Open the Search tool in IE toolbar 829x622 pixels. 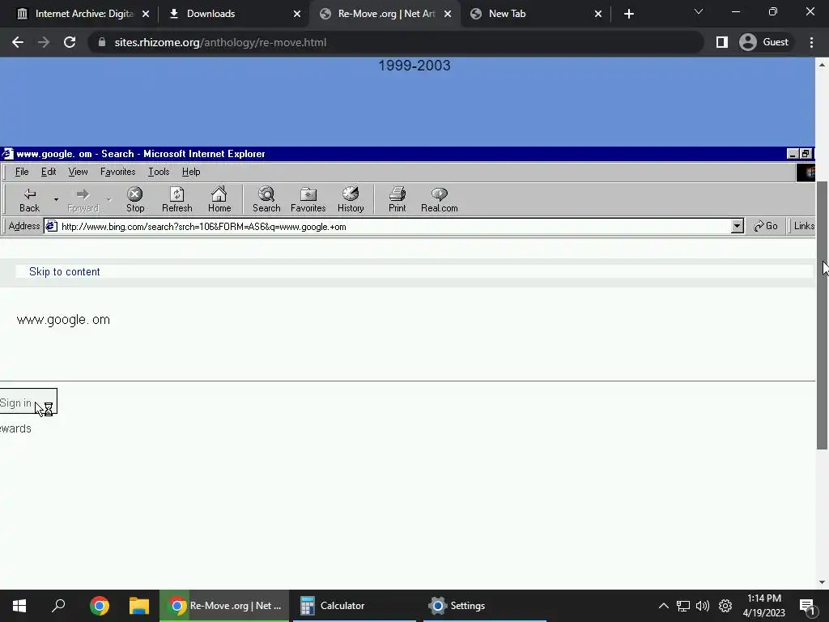266,199
